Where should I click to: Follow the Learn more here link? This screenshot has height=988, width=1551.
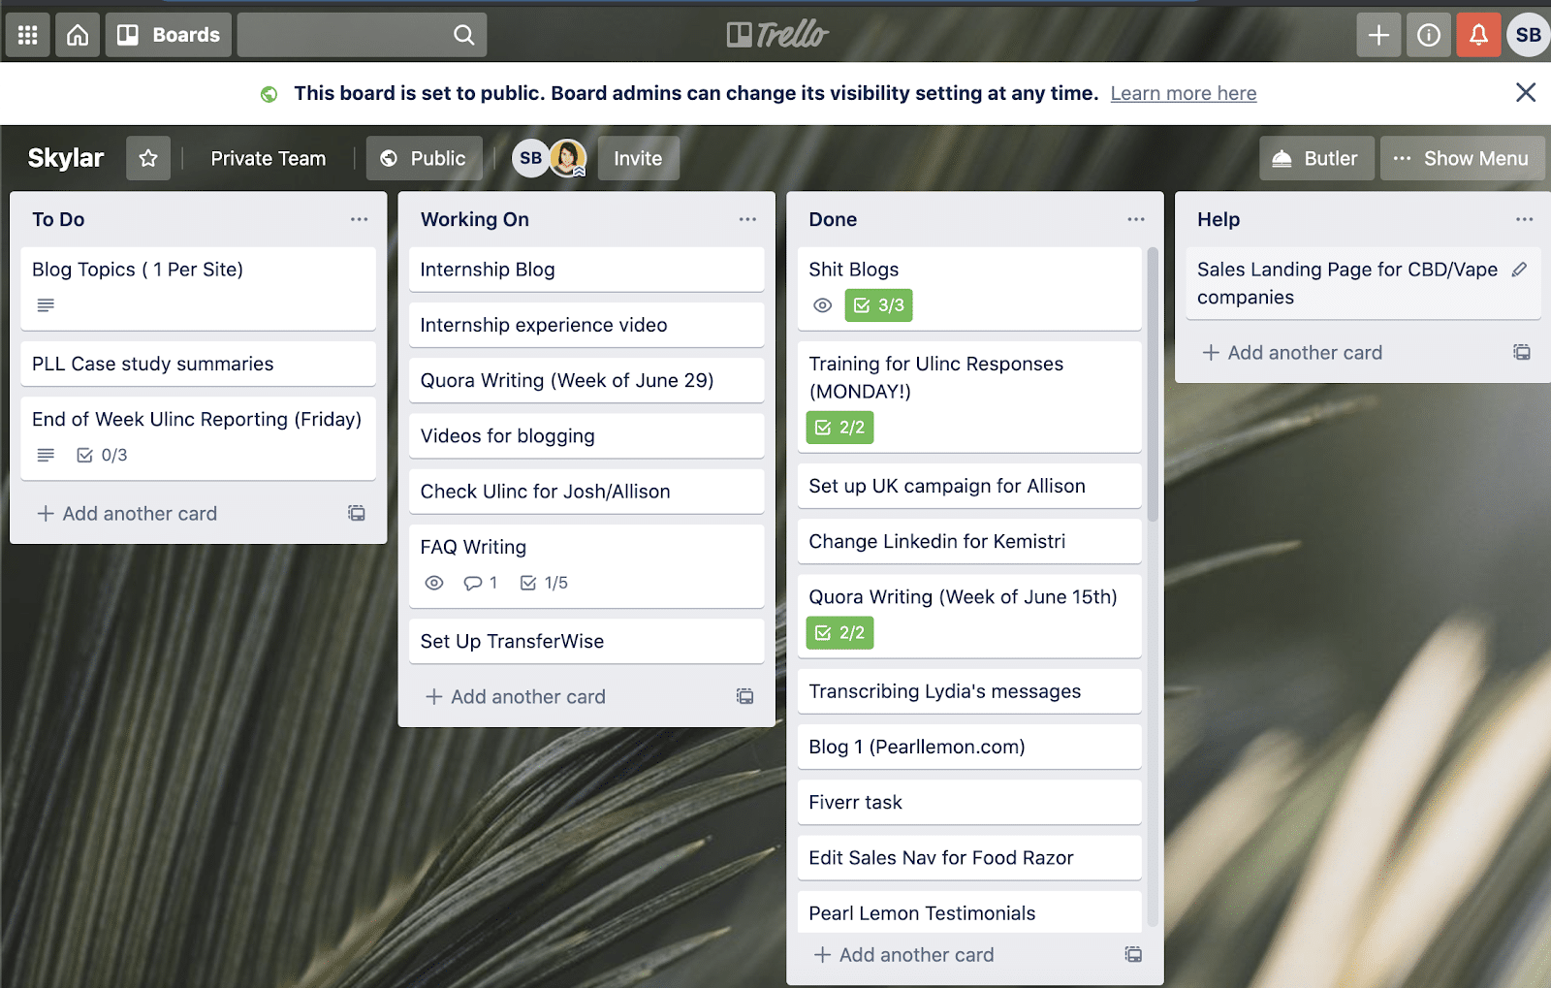(1184, 93)
